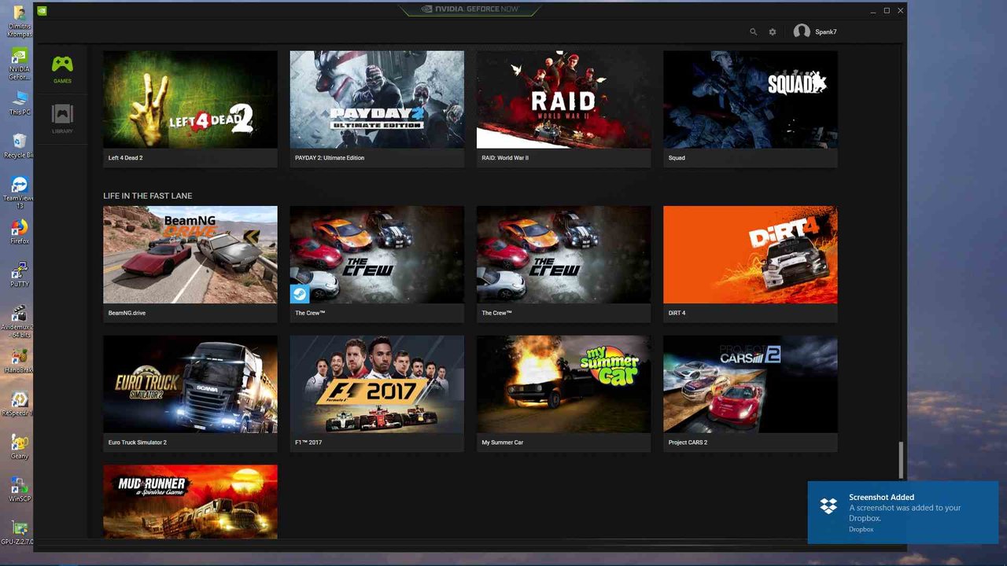Switch to the Games tab in sidebar
The width and height of the screenshot is (1007, 566).
(62, 69)
